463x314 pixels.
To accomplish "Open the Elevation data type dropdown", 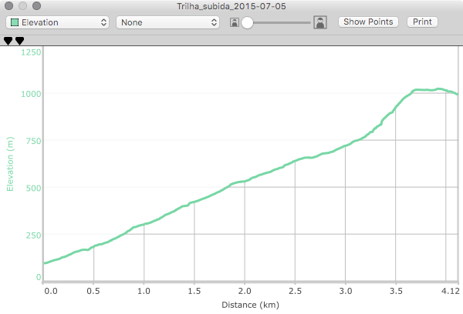I will tap(58, 22).
